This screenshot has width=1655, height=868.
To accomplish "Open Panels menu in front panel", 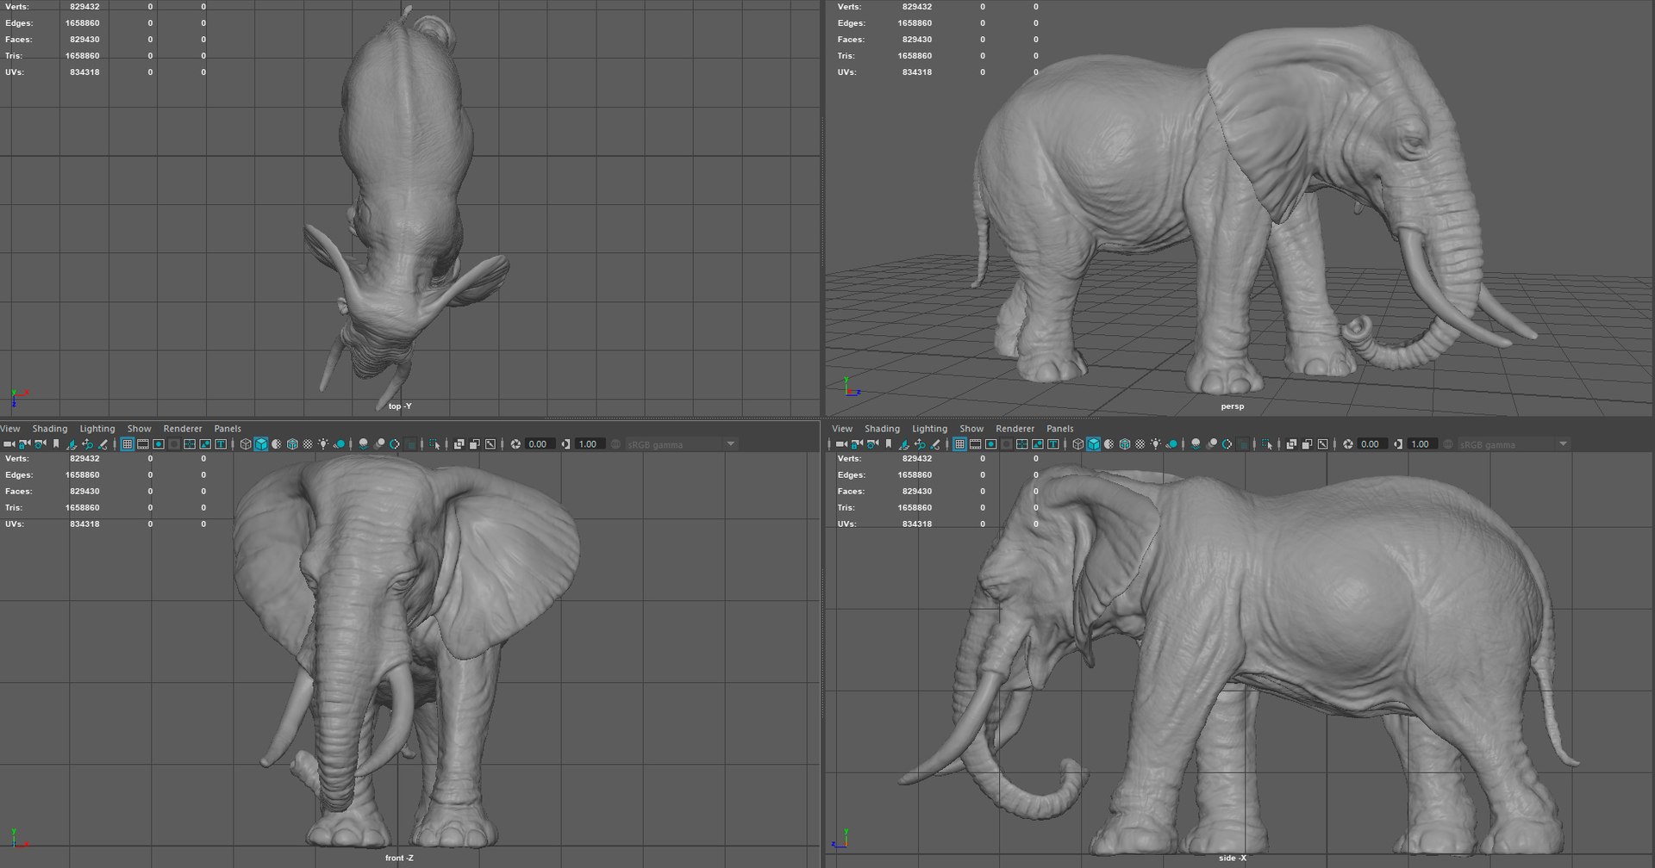I will pyautogui.click(x=228, y=428).
